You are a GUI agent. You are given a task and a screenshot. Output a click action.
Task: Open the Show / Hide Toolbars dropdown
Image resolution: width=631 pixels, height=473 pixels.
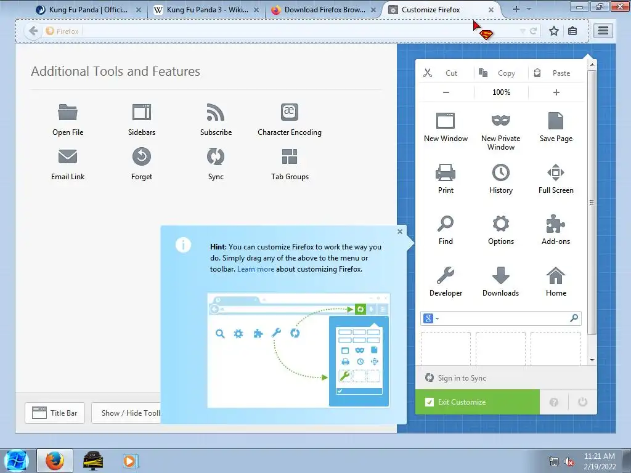pos(126,413)
